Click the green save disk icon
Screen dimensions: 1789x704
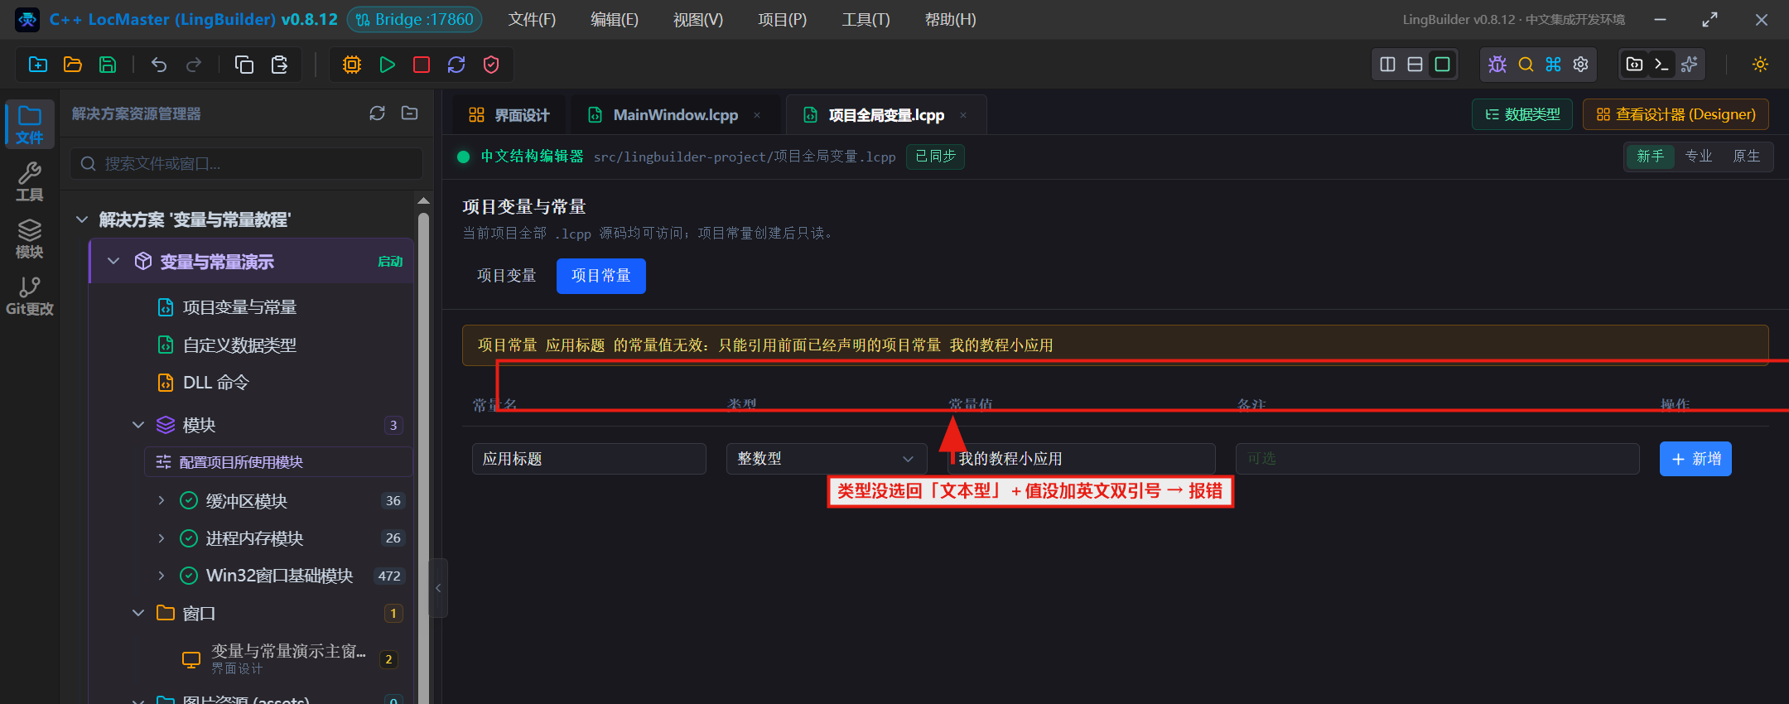pyautogui.click(x=108, y=65)
